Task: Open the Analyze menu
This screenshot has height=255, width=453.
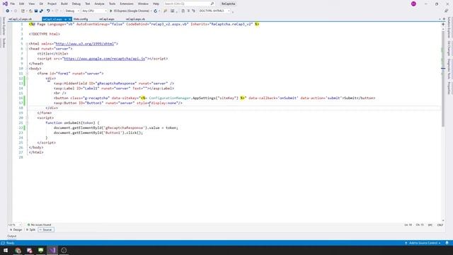Action: click(99, 4)
